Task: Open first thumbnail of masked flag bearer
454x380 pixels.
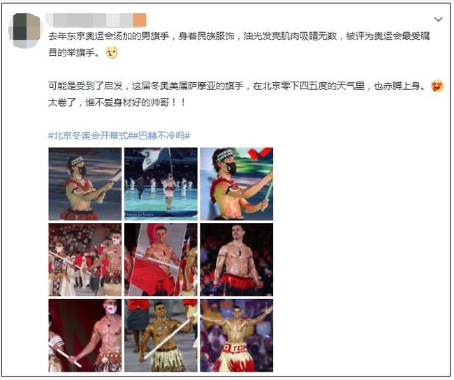Action: click(x=85, y=184)
